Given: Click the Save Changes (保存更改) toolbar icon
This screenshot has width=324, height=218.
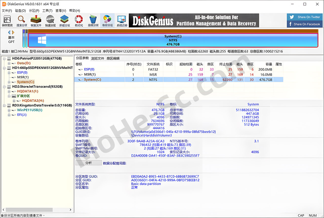Looking at the screenshot, I should pos(7,21).
